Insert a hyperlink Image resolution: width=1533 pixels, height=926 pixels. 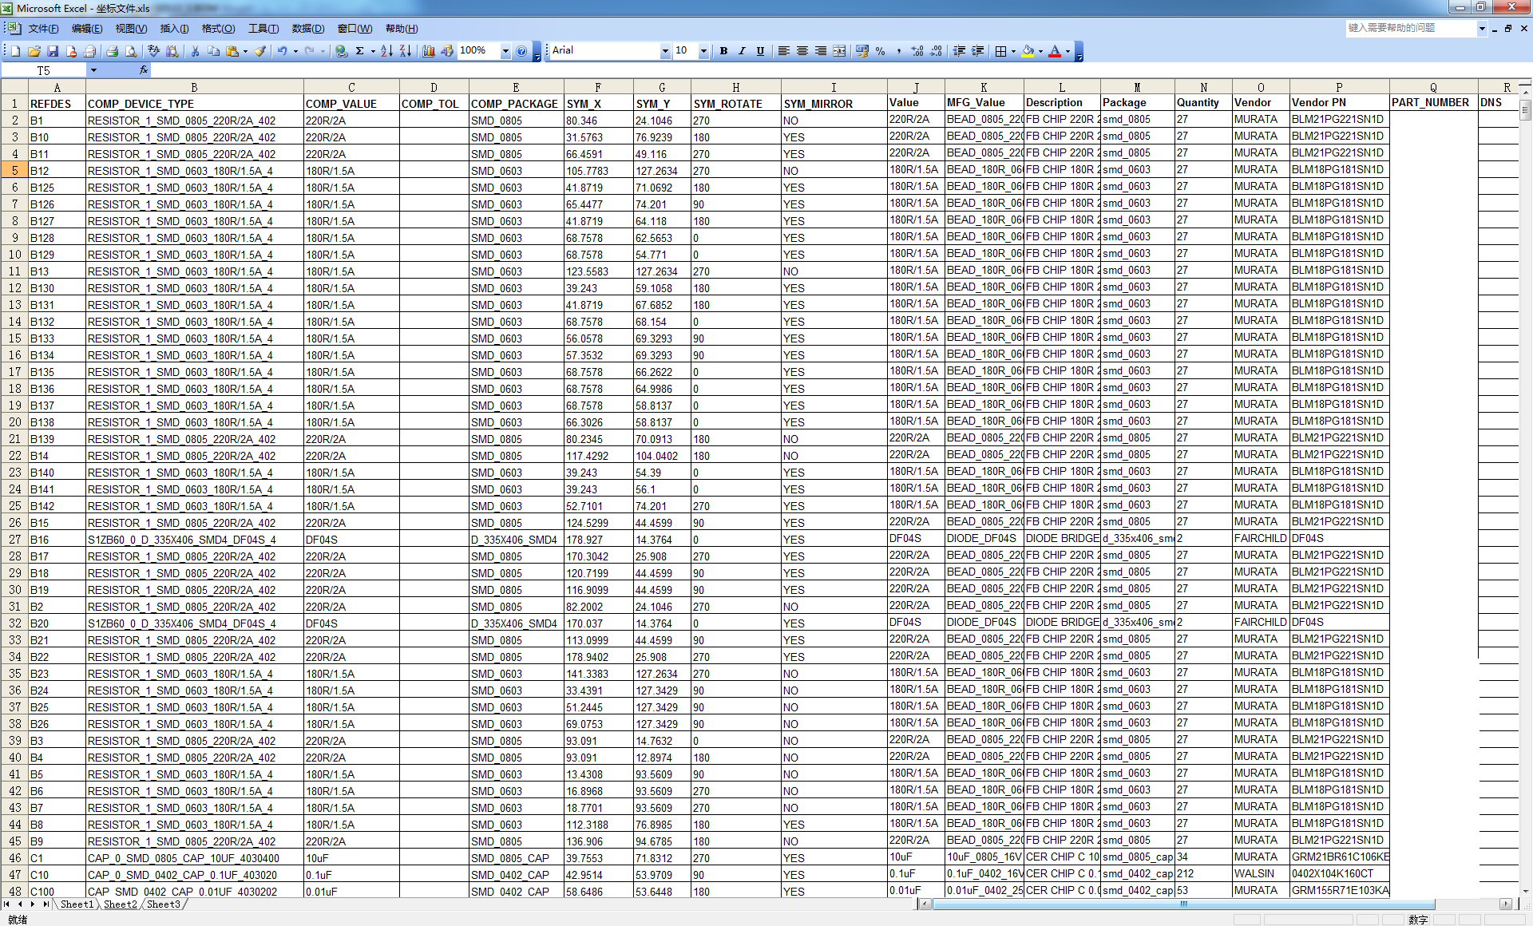tap(342, 51)
